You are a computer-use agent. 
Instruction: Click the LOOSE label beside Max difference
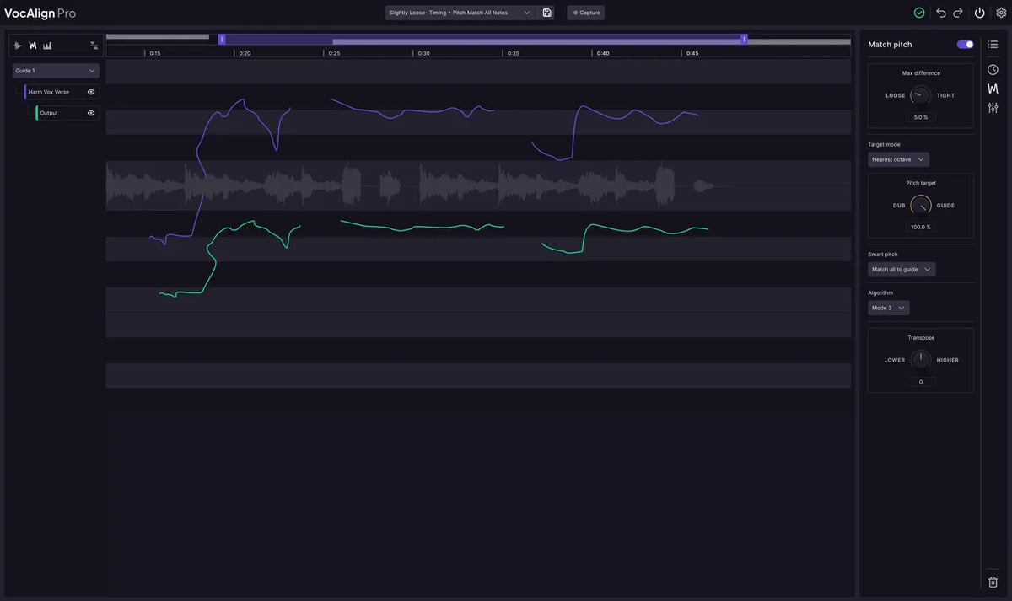pos(895,95)
